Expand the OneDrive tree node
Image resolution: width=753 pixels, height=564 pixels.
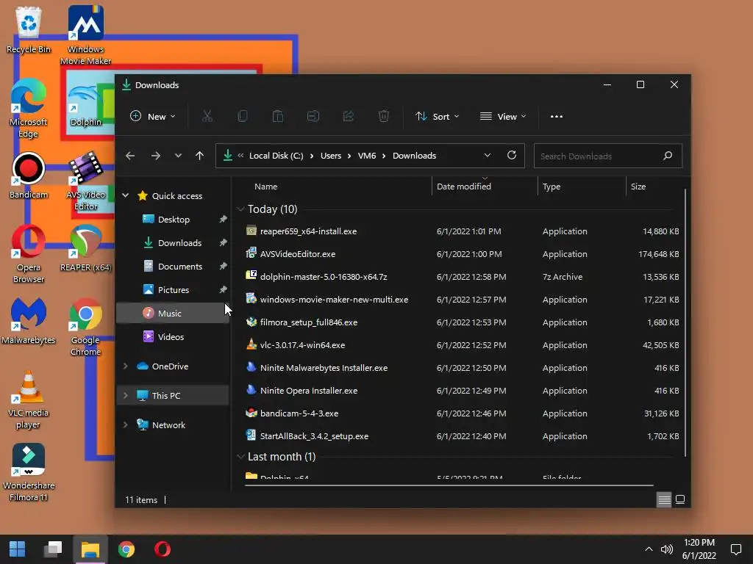tap(126, 366)
